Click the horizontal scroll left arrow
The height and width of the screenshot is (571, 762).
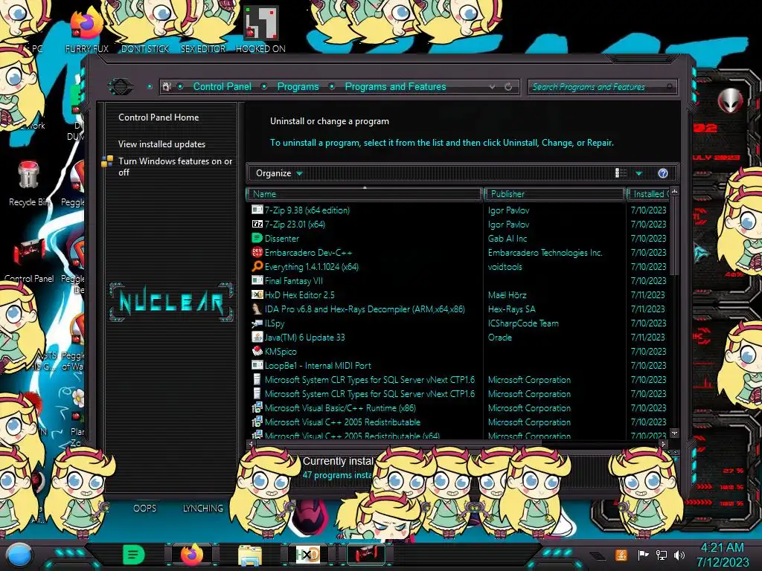(x=251, y=444)
